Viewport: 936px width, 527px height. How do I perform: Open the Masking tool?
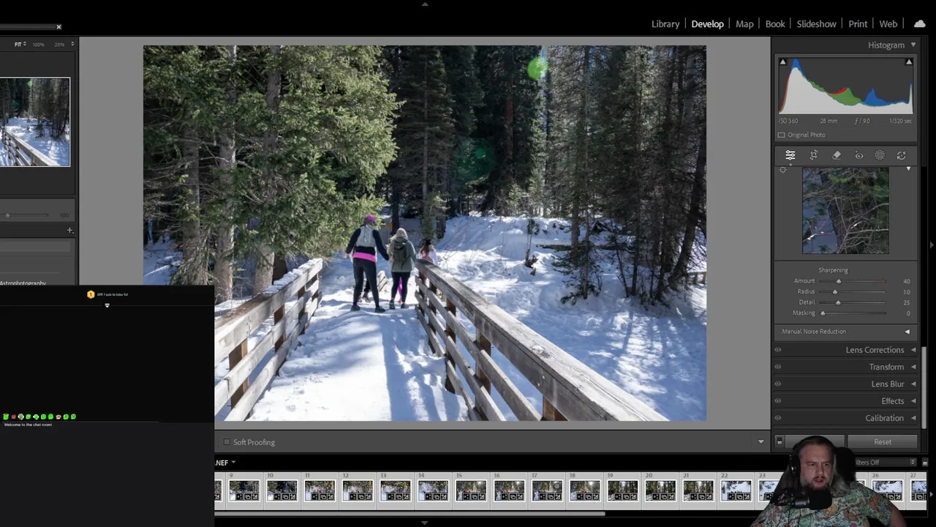(x=880, y=155)
